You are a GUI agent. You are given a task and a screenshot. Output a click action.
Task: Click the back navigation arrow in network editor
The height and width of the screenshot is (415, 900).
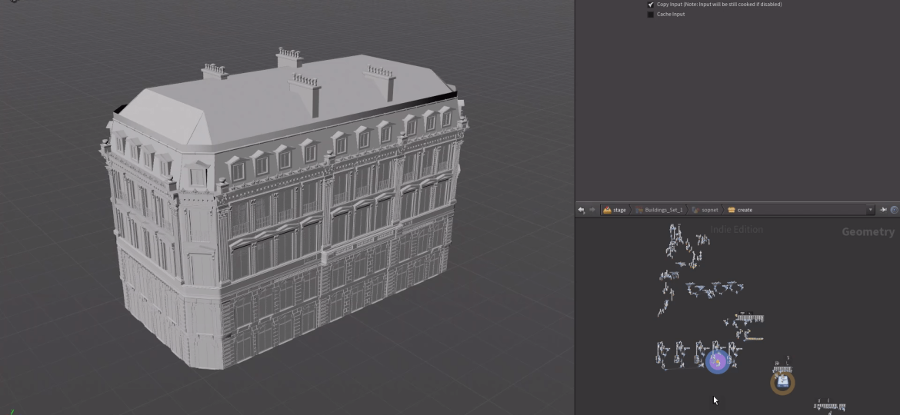click(582, 210)
